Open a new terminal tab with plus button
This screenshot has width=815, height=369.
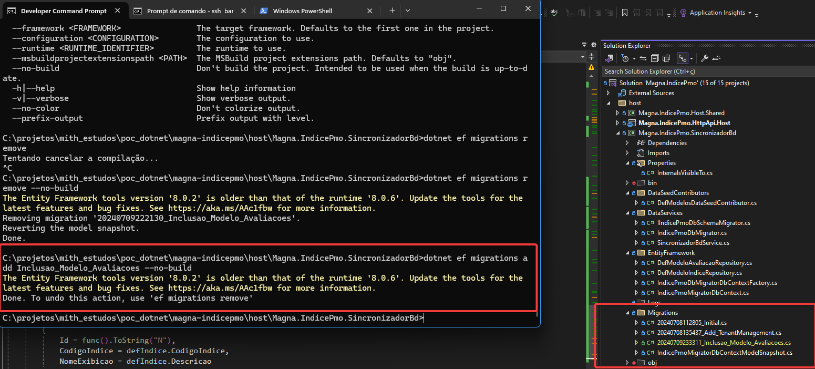pos(392,11)
